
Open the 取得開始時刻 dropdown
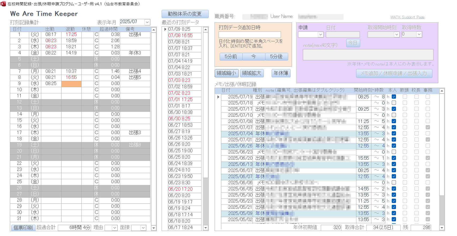(x=397, y=34)
